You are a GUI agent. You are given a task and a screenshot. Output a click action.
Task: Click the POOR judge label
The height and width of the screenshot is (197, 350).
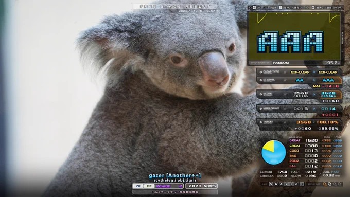click(x=294, y=161)
